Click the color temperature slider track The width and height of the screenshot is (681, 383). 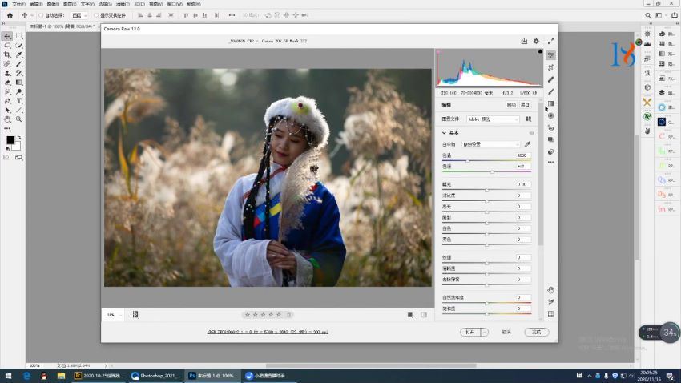486,161
